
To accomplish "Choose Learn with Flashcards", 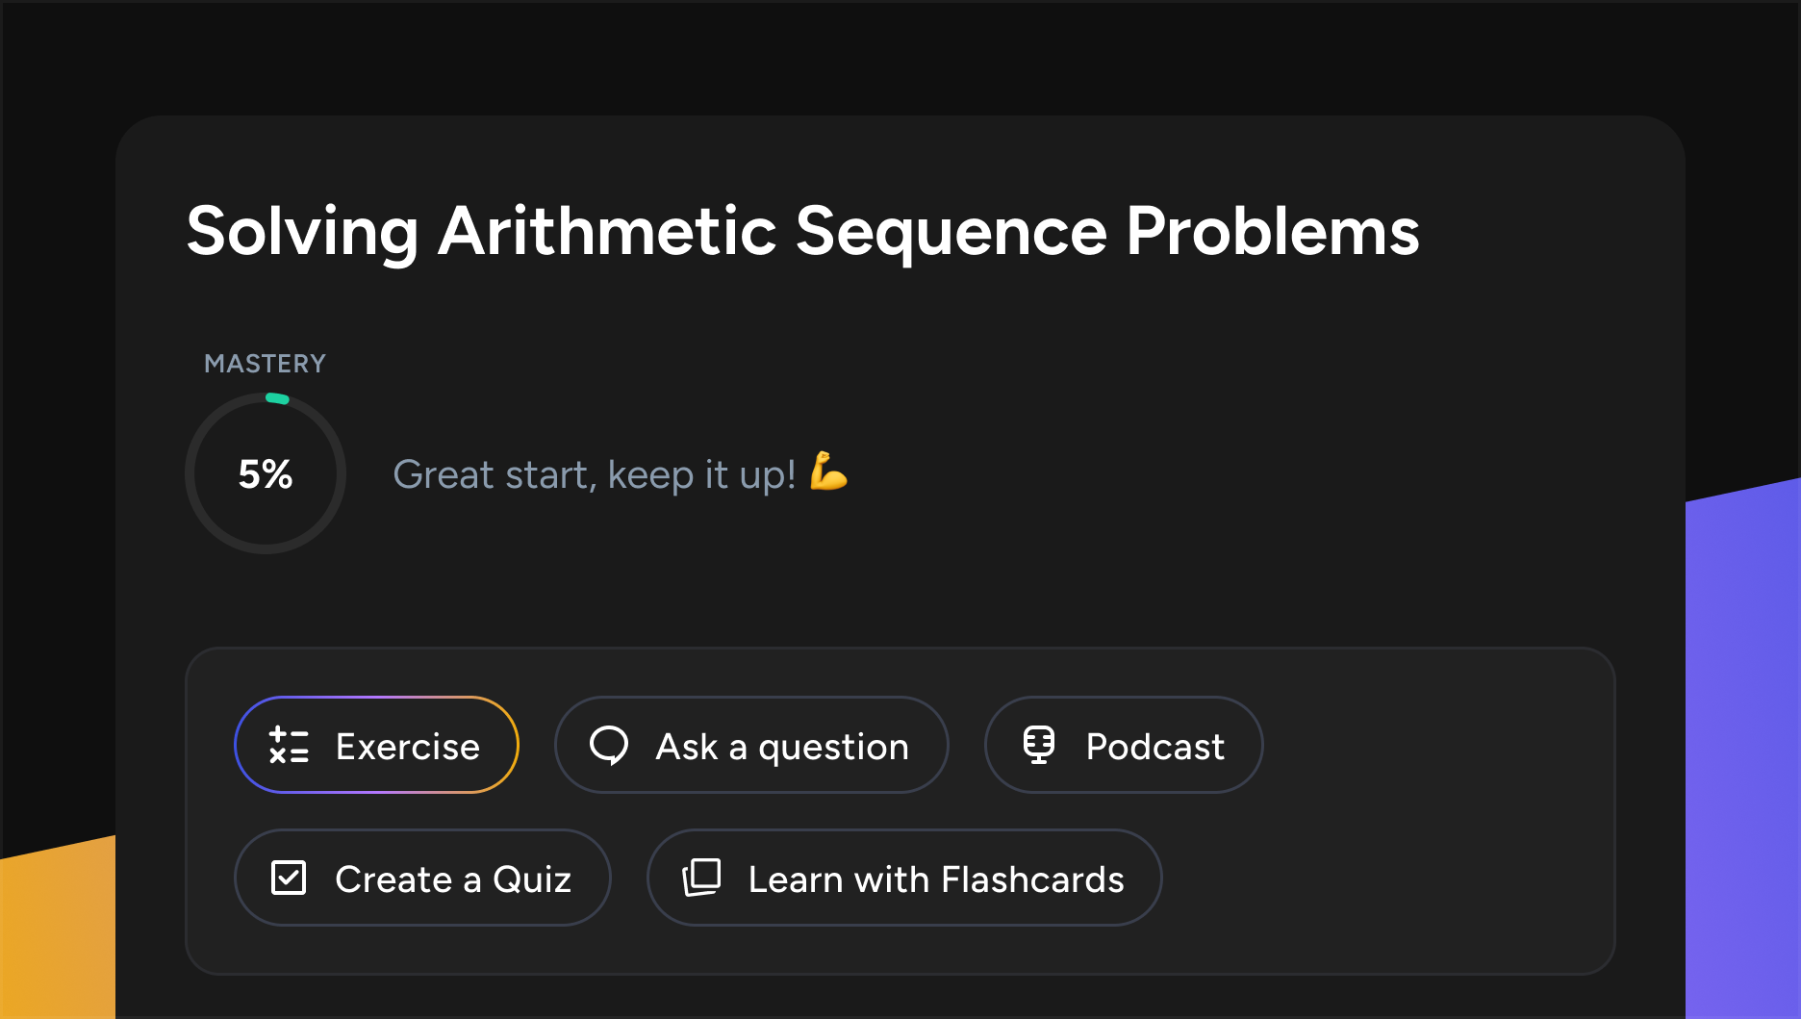I will [935, 879].
